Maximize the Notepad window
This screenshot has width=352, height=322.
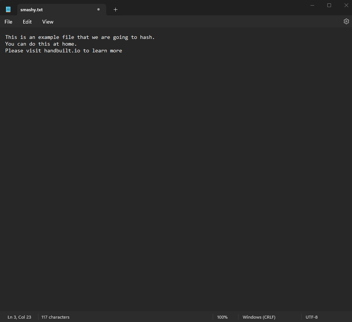point(329,5)
